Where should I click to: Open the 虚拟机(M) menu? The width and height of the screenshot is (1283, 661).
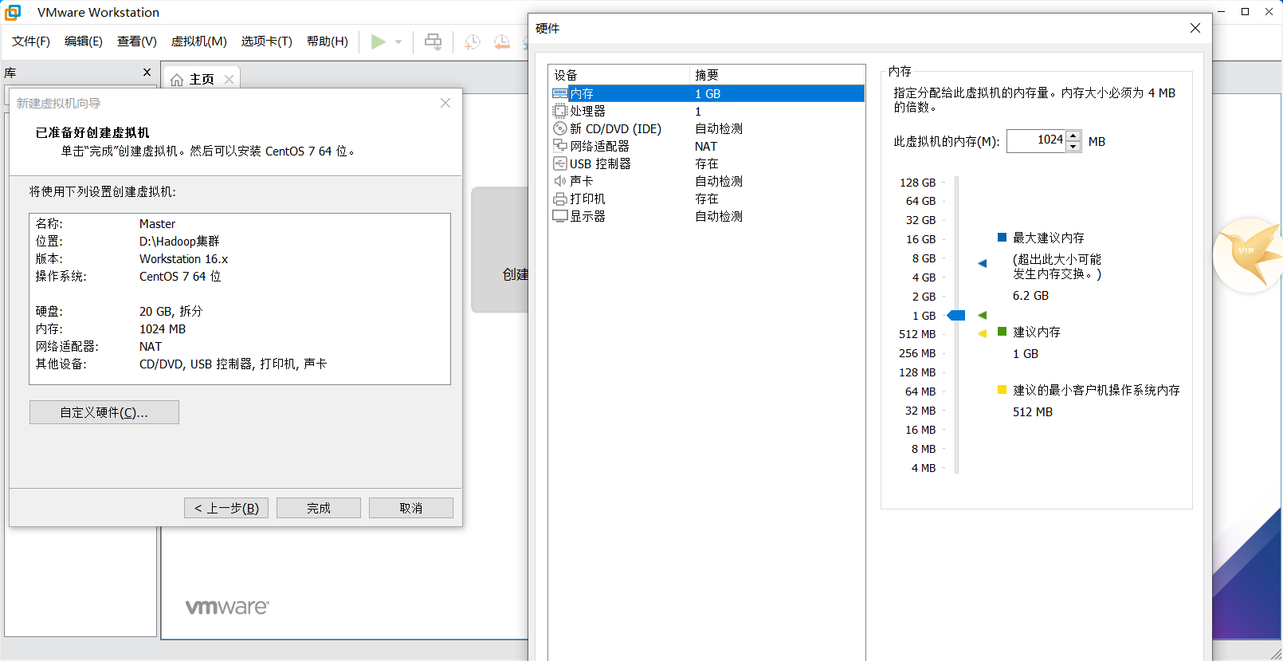(199, 41)
